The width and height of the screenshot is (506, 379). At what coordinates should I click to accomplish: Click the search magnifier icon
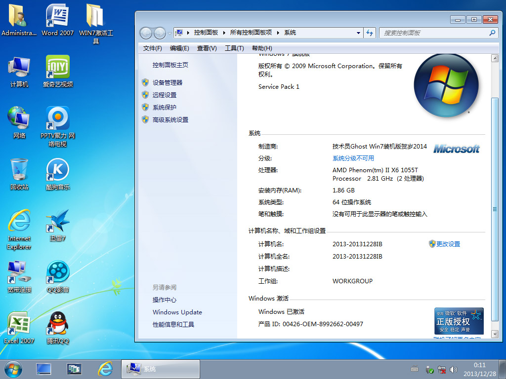(492, 33)
